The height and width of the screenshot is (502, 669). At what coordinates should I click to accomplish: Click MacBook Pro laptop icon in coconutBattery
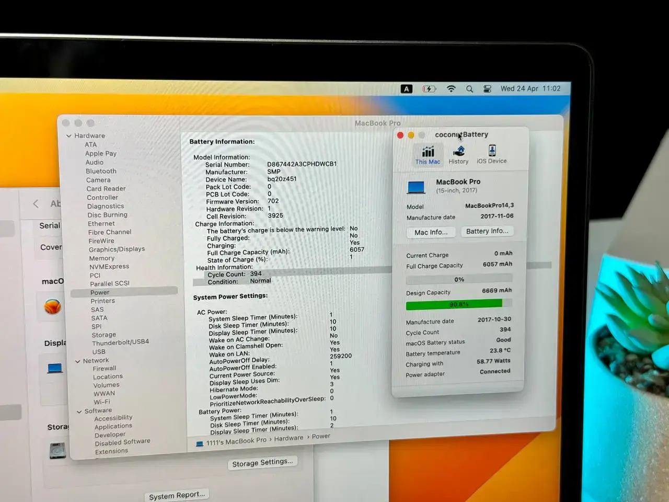click(x=417, y=187)
